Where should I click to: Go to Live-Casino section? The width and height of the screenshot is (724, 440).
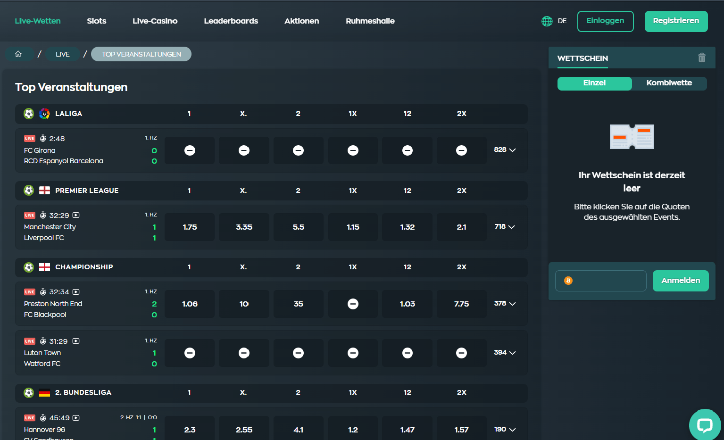(155, 21)
